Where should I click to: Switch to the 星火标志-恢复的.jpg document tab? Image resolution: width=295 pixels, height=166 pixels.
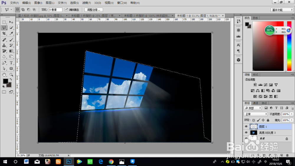41,16
